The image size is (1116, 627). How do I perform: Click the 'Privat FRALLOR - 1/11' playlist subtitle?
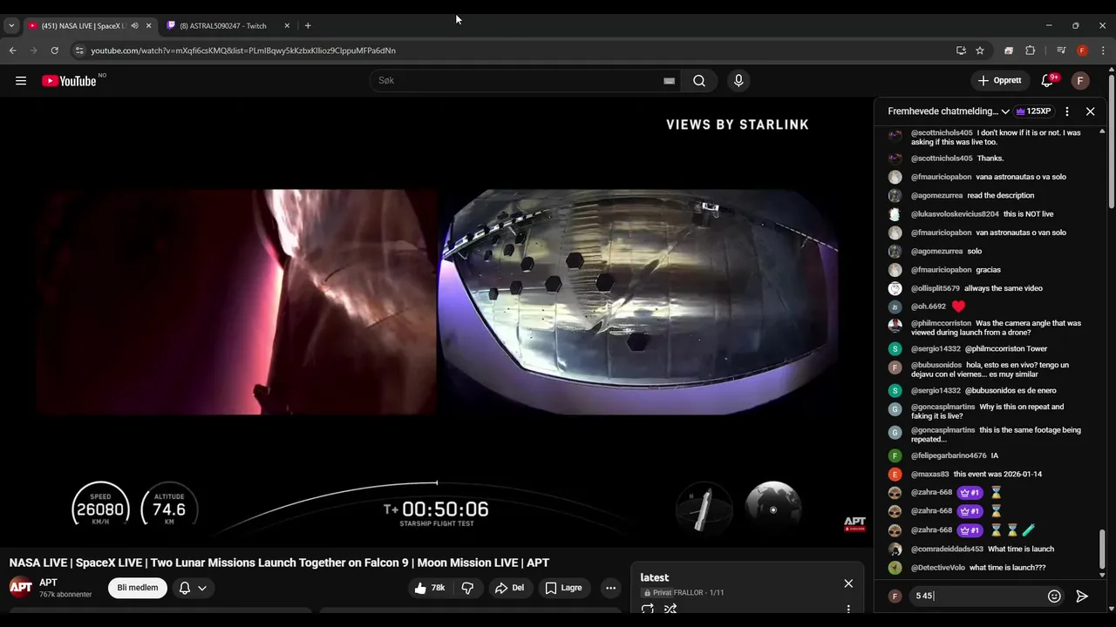(683, 593)
